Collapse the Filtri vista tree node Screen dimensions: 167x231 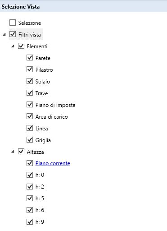(4, 35)
